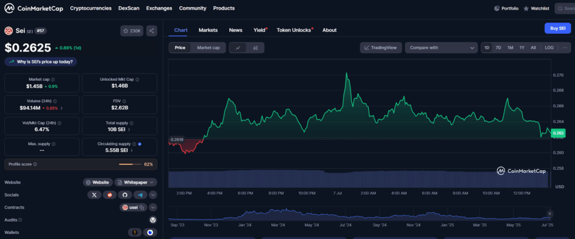The image size is (575, 239).
Task: Open the DexScan menu
Action: click(x=129, y=8)
